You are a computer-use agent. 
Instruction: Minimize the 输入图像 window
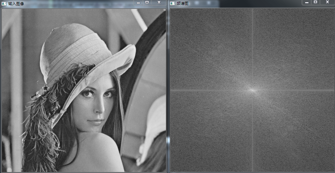[138, 2]
